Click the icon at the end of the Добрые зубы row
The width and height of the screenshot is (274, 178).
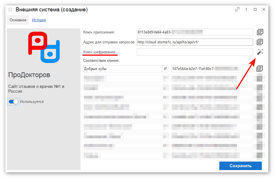[260, 69]
